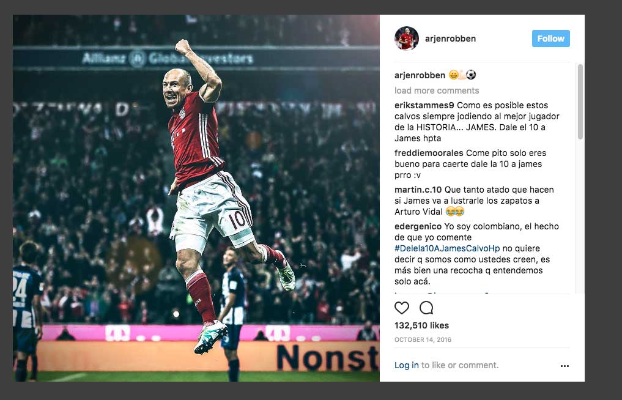Open arjenrobben's profile picture avatar
The width and height of the screenshot is (622, 400).
(407, 39)
